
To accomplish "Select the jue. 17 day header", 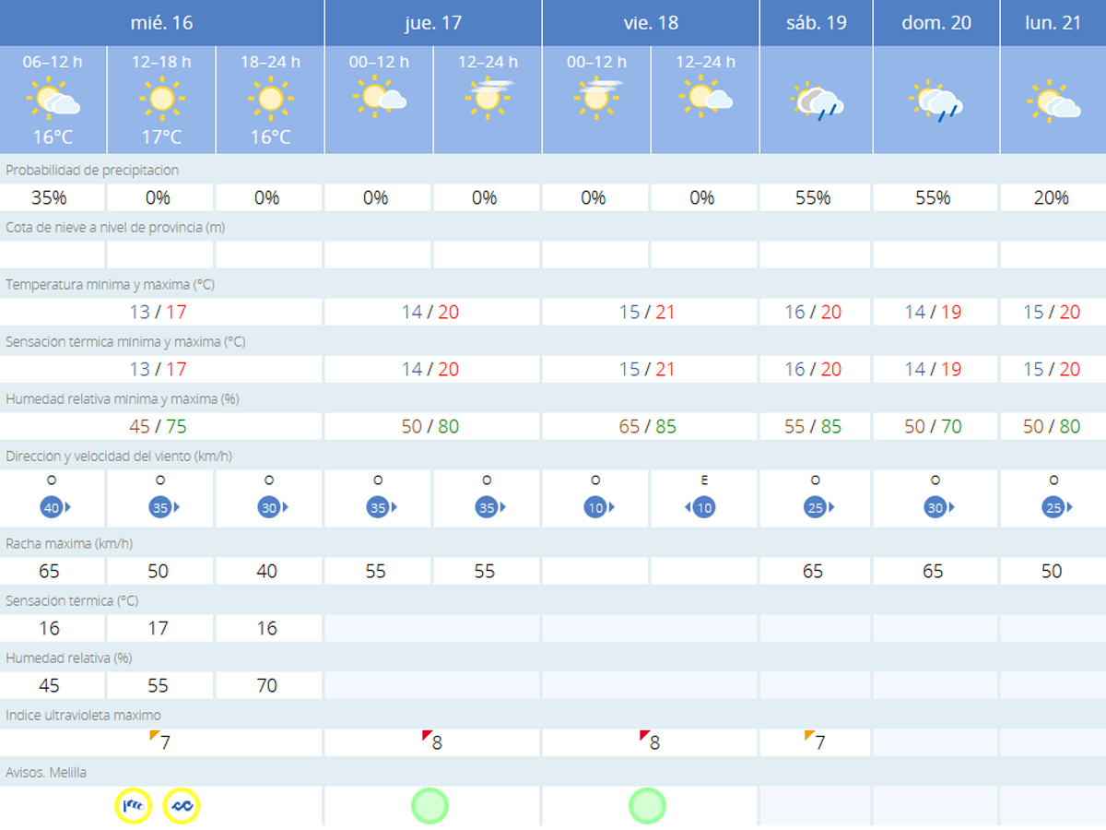I will [433, 22].
